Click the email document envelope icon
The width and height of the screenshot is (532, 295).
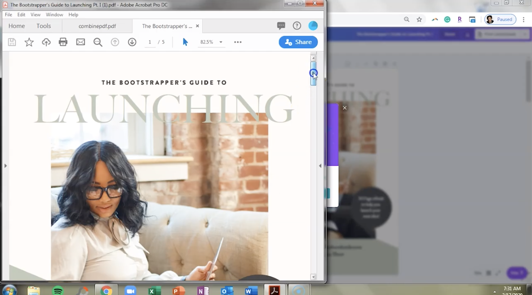point(80,42)
